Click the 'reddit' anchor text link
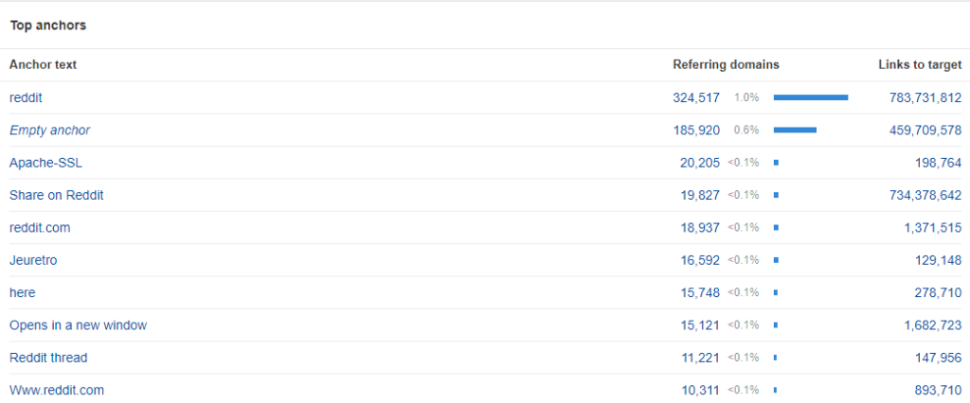970x403 pixels. 26,97
